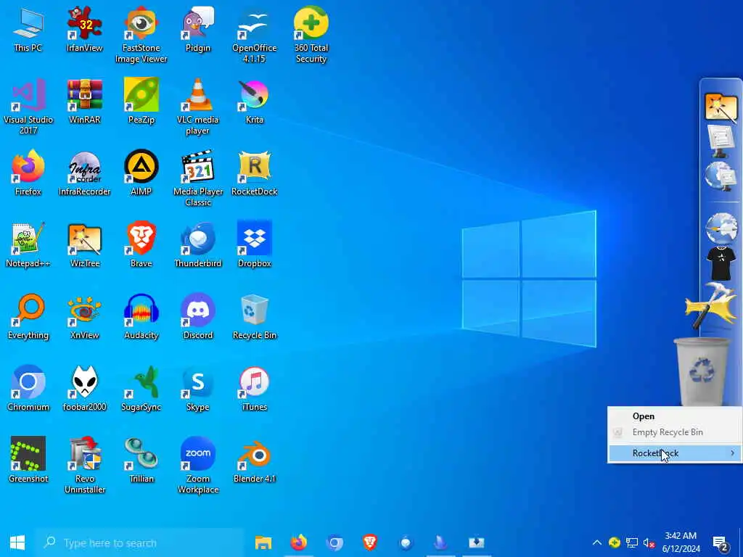Select the Chromium desktop shortcut

point(28,389)
